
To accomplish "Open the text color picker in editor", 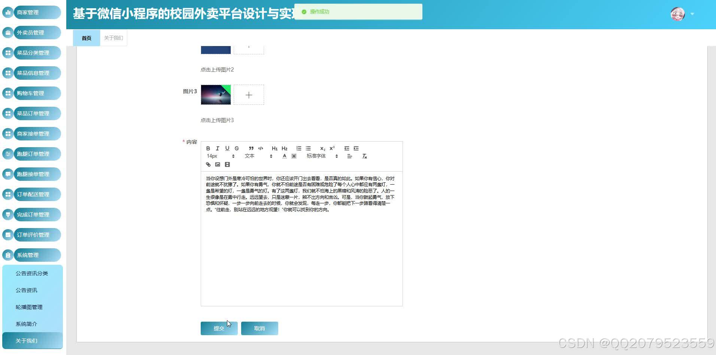I will (285, 156).
